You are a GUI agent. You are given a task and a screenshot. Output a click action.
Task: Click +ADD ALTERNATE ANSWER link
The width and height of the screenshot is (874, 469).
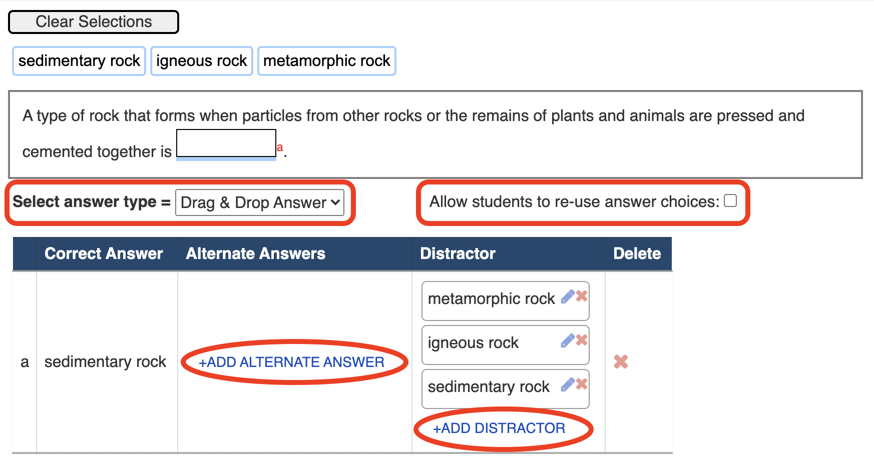click(x=291, y=362)
